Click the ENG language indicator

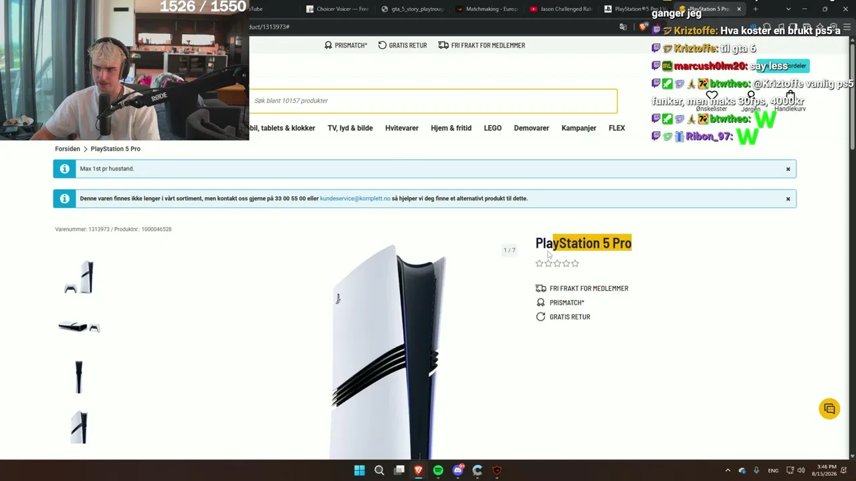coord(773,470)
